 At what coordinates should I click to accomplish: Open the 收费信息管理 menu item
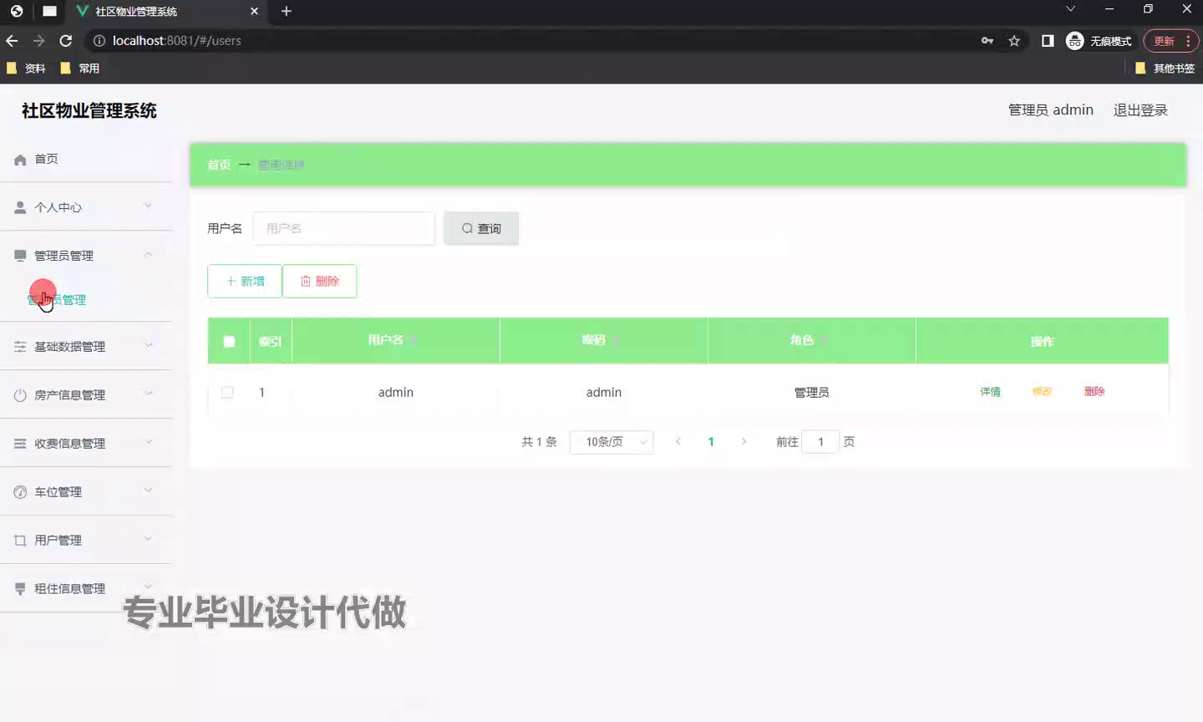(x=85, y=444)
